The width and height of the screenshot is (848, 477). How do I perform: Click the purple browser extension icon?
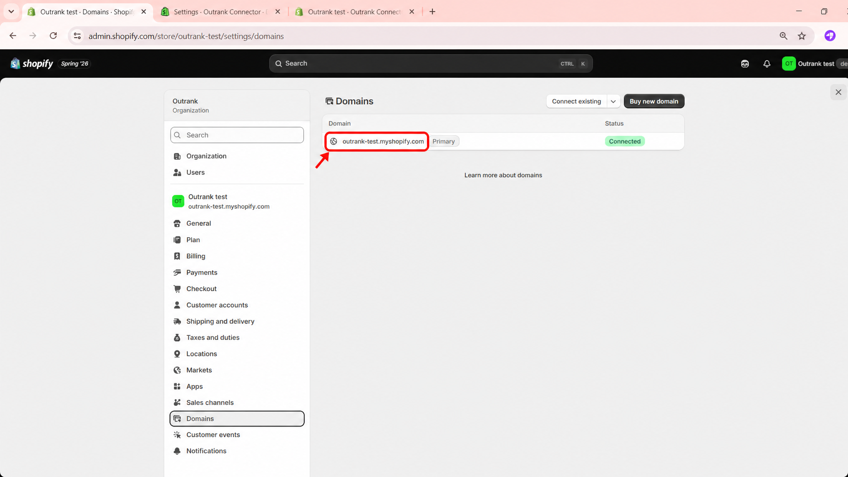pyautogui.click(x=830, y=36)
